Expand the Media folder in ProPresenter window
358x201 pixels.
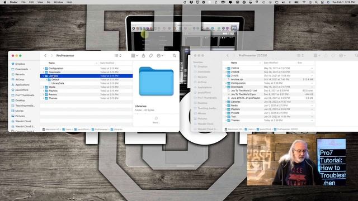click(44, 87)
